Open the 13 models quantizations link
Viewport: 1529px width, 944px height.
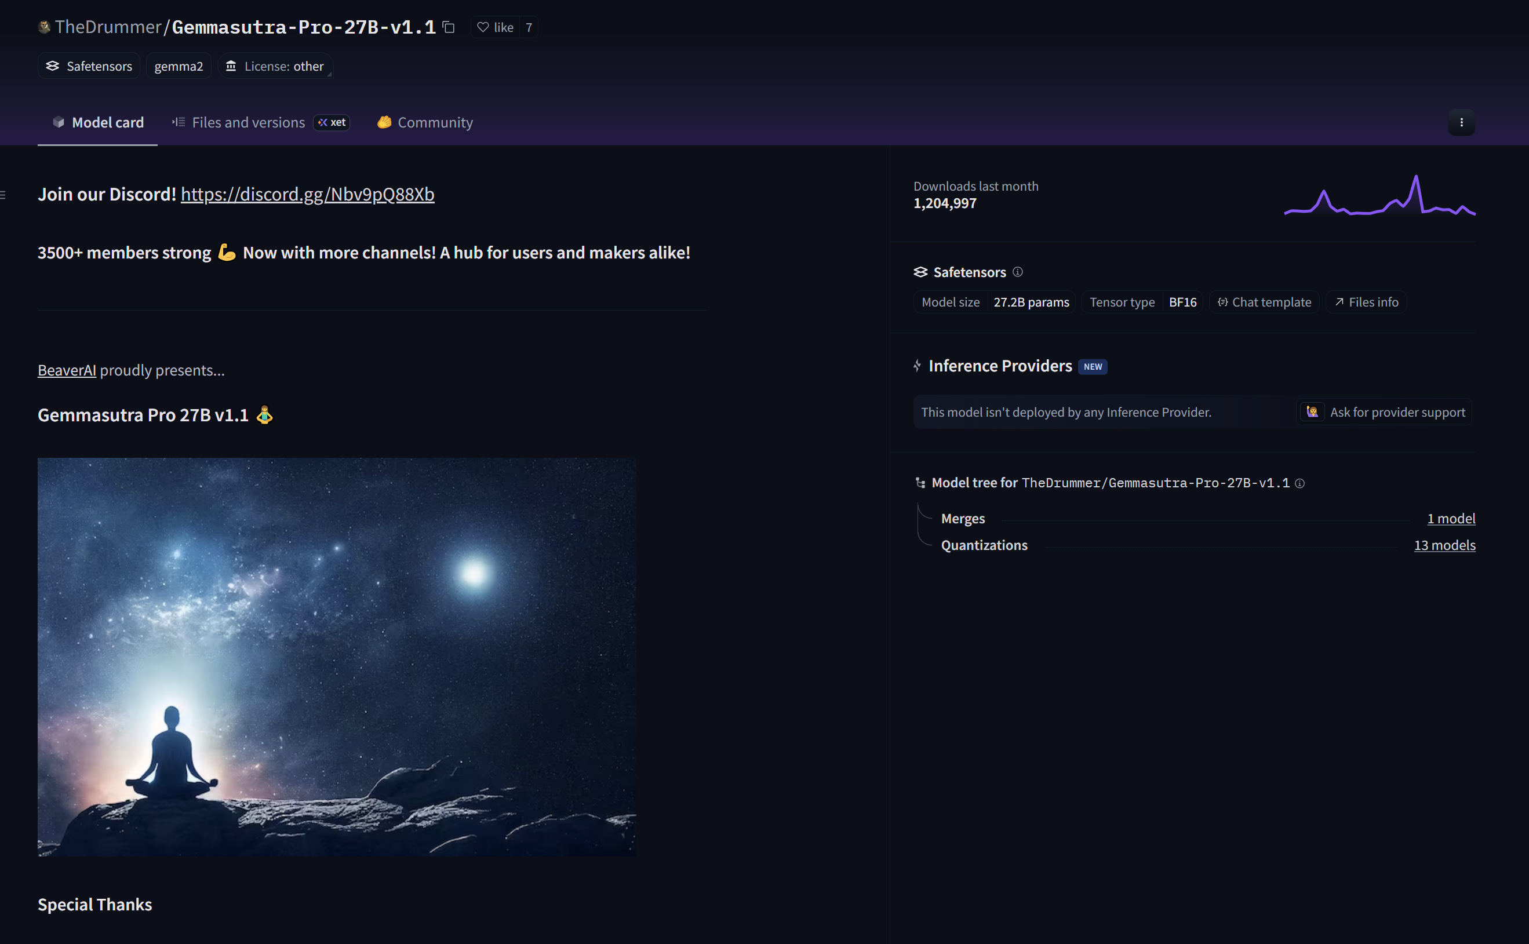(x=1444, y=545)
